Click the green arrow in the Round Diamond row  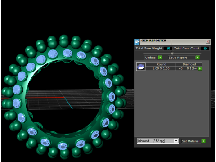pyautogui.click(x=200, y=68)
